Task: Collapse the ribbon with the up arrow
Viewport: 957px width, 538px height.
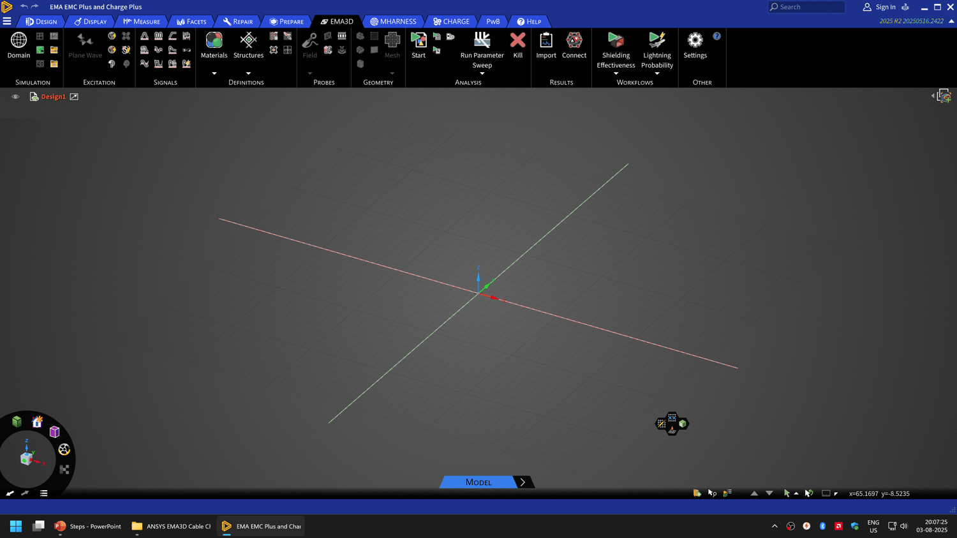Action: coord(951,21)
